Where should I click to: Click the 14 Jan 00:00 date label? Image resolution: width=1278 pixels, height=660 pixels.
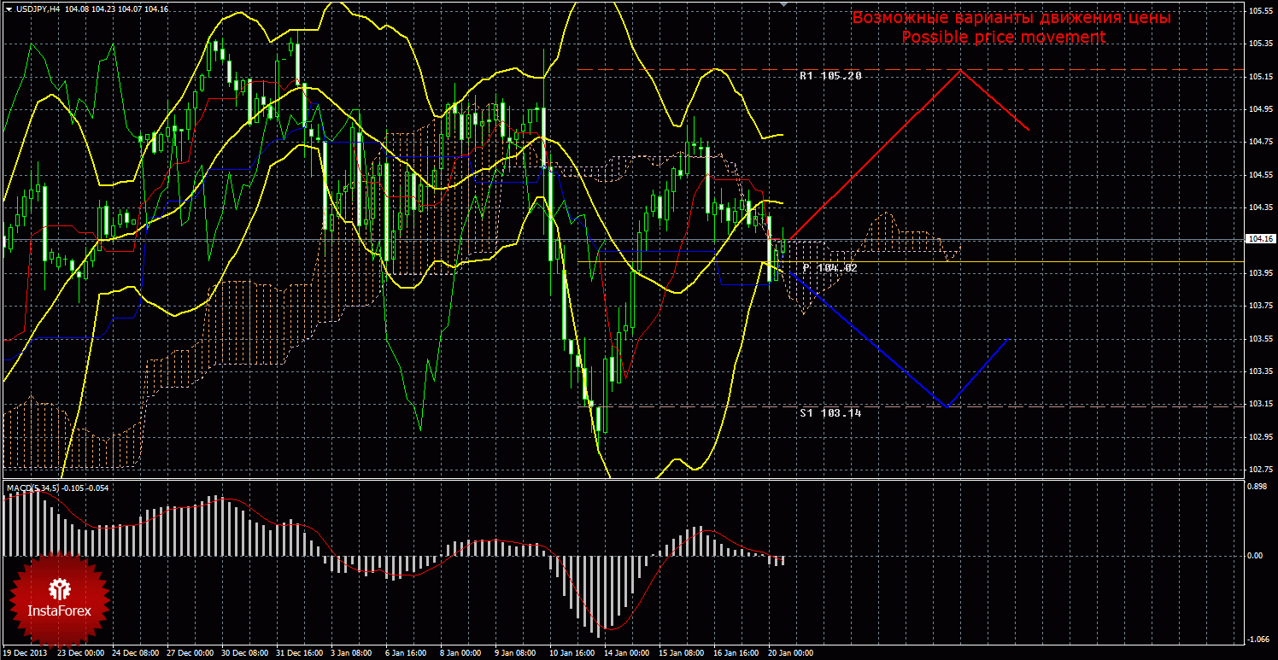[x=627, y=653]
